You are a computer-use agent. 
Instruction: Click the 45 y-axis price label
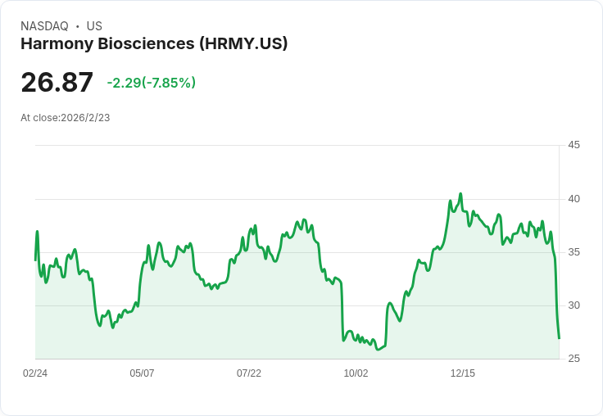pyautogui.click(x=574, y=145)
